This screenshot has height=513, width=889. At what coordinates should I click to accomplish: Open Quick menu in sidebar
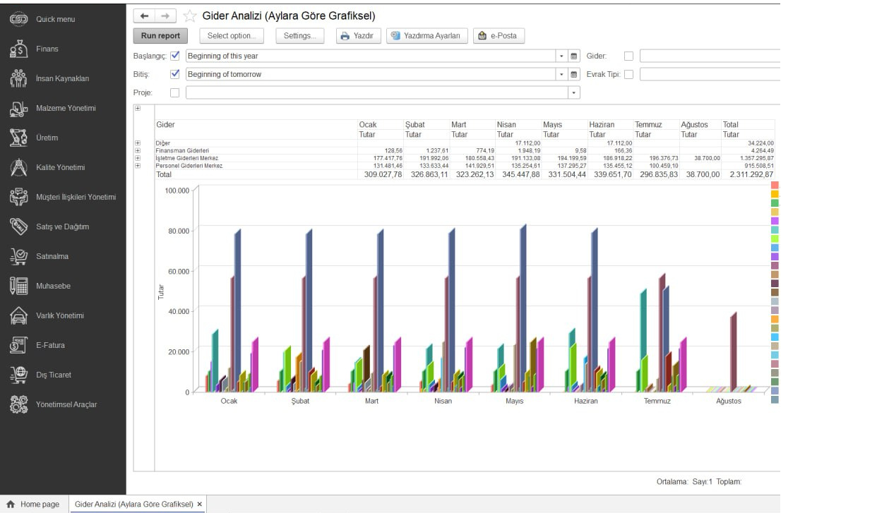click(55, 20)
